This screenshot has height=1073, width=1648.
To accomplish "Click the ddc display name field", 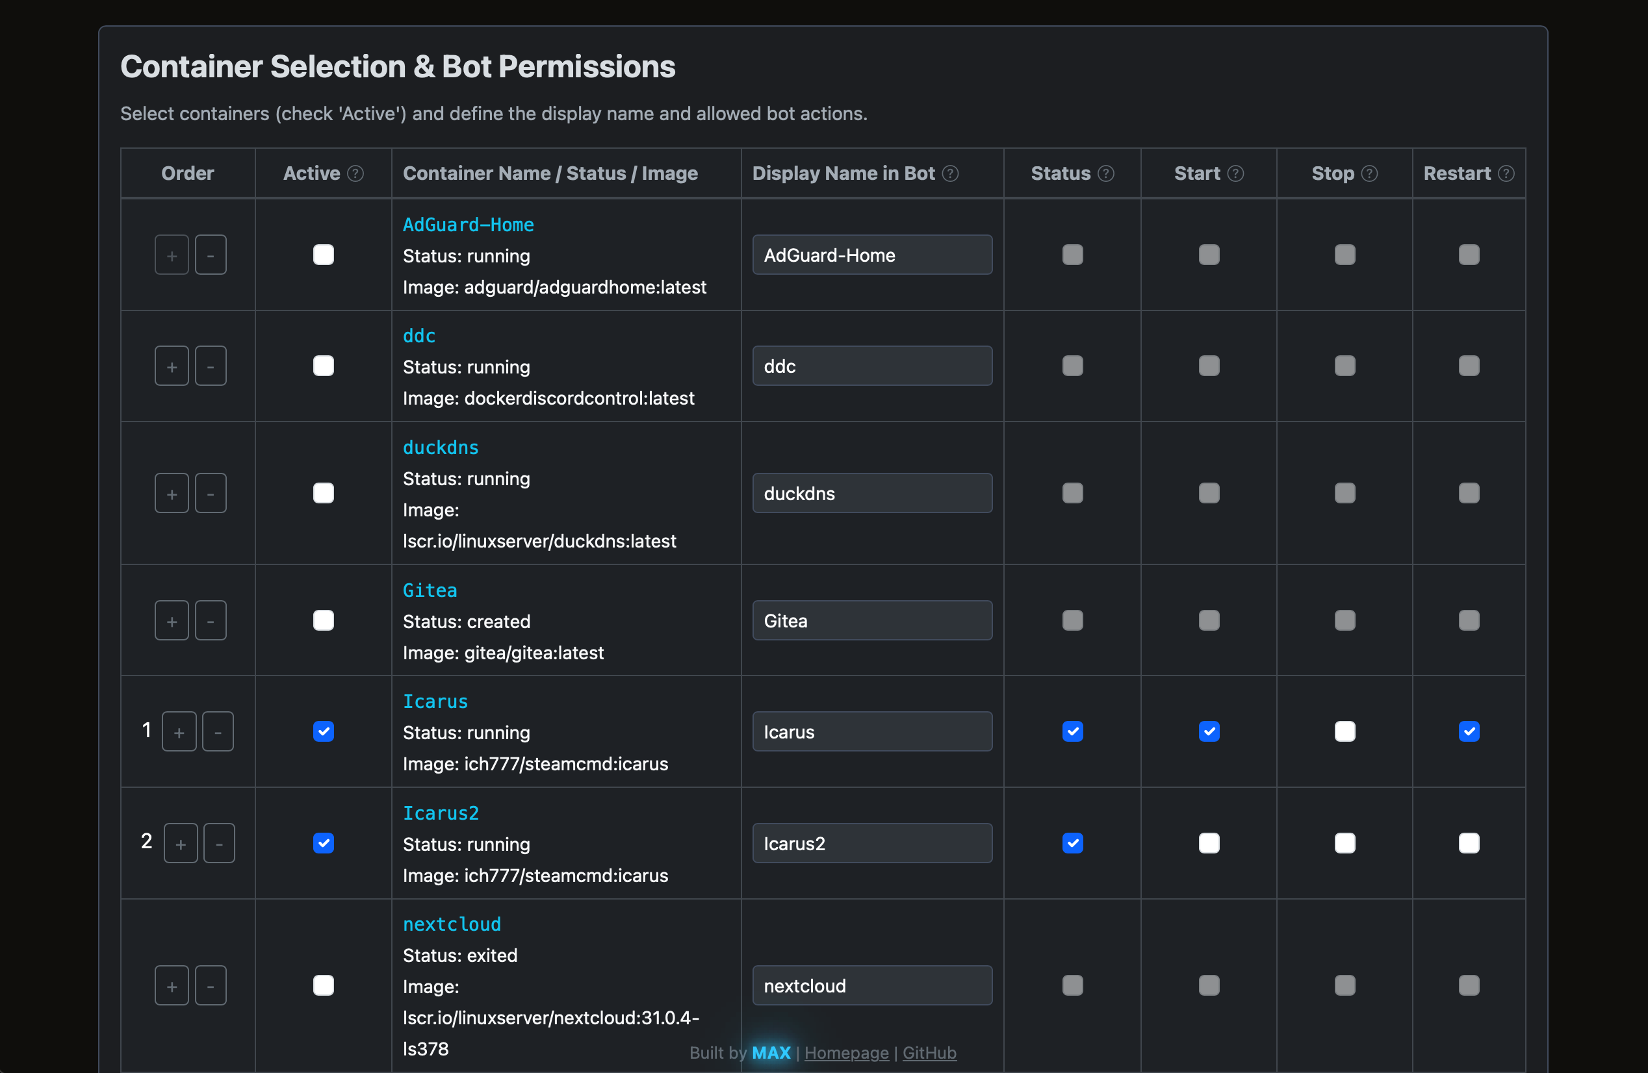I will (x=872, y=366).
